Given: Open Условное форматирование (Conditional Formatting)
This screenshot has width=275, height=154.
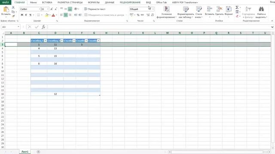Looking at the screenshot, I should (x=166, y=12).
